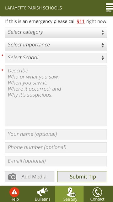Click up-down arrows on Select School

pyautogui.click(x=103, y=58)
